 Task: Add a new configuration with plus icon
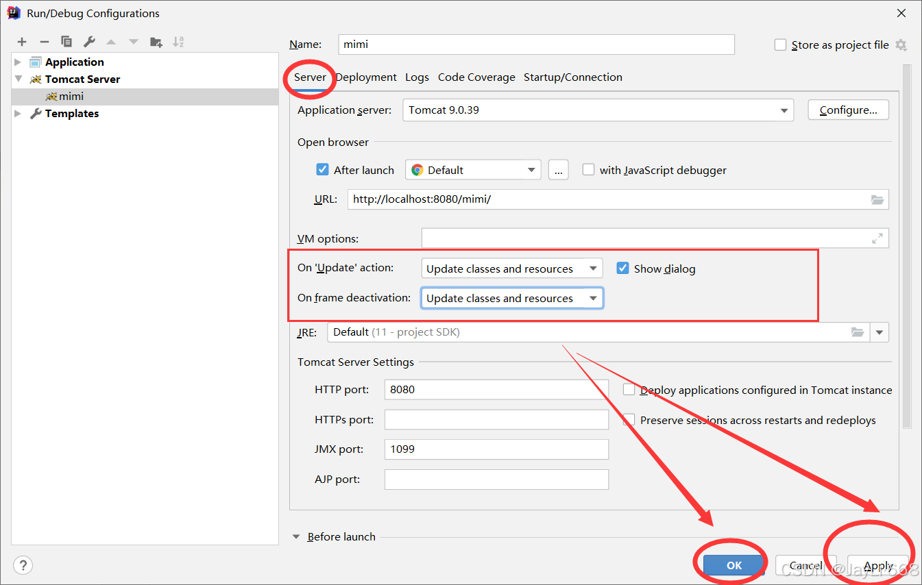pyautogui.click(x=22, y=42)
